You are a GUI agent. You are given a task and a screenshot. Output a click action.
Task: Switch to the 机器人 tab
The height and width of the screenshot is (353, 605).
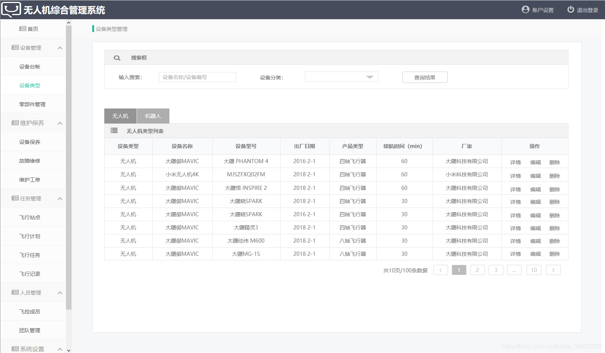click(153, 116)
